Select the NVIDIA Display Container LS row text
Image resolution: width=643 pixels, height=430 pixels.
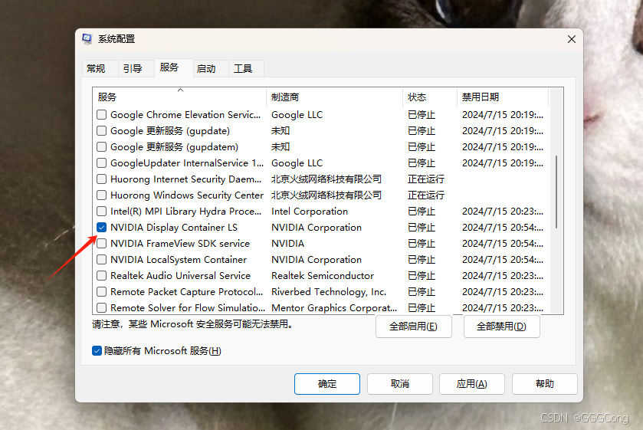[174, 228]
